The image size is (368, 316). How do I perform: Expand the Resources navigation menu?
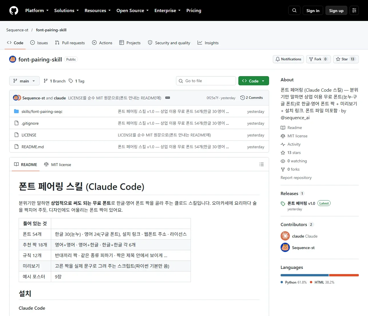[x=97, y=10]
